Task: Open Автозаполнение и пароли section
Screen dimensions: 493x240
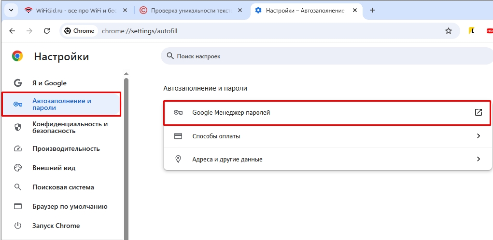Action: click(61, 104)
